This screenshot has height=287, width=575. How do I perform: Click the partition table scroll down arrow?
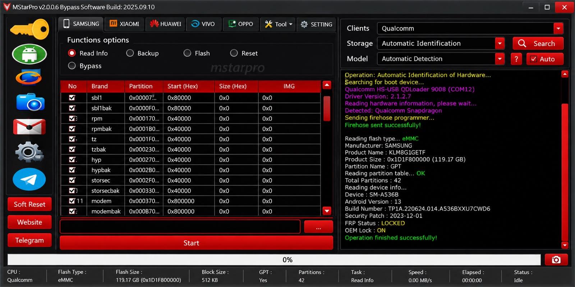tap(327, 211)
